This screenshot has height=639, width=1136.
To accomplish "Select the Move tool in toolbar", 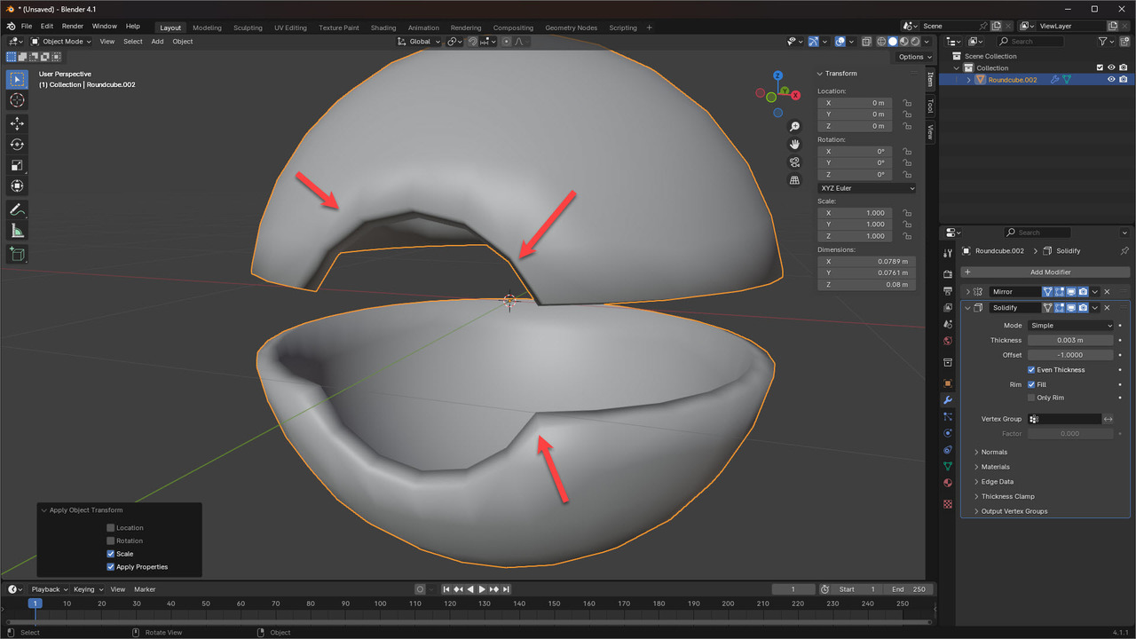I will [17, 123].
